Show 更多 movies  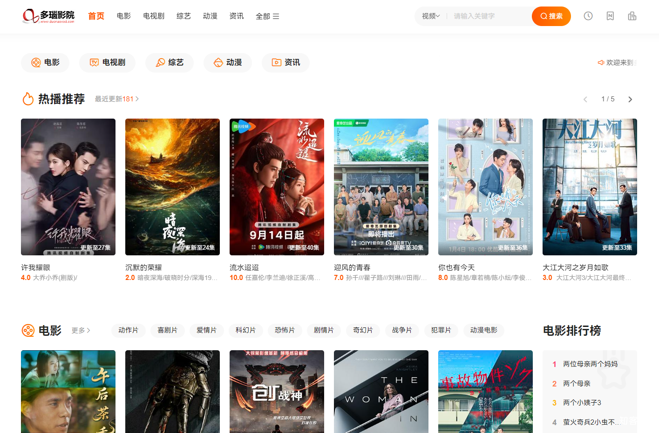click(x=81, y=331)
